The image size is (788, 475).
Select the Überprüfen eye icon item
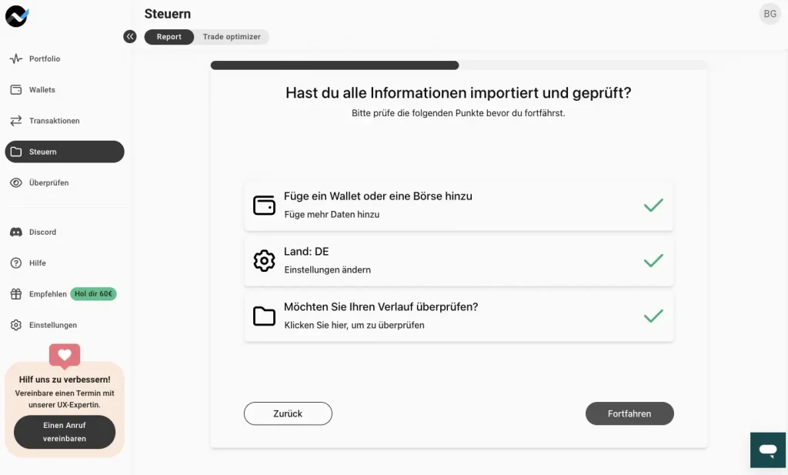(x=16, y=183)
